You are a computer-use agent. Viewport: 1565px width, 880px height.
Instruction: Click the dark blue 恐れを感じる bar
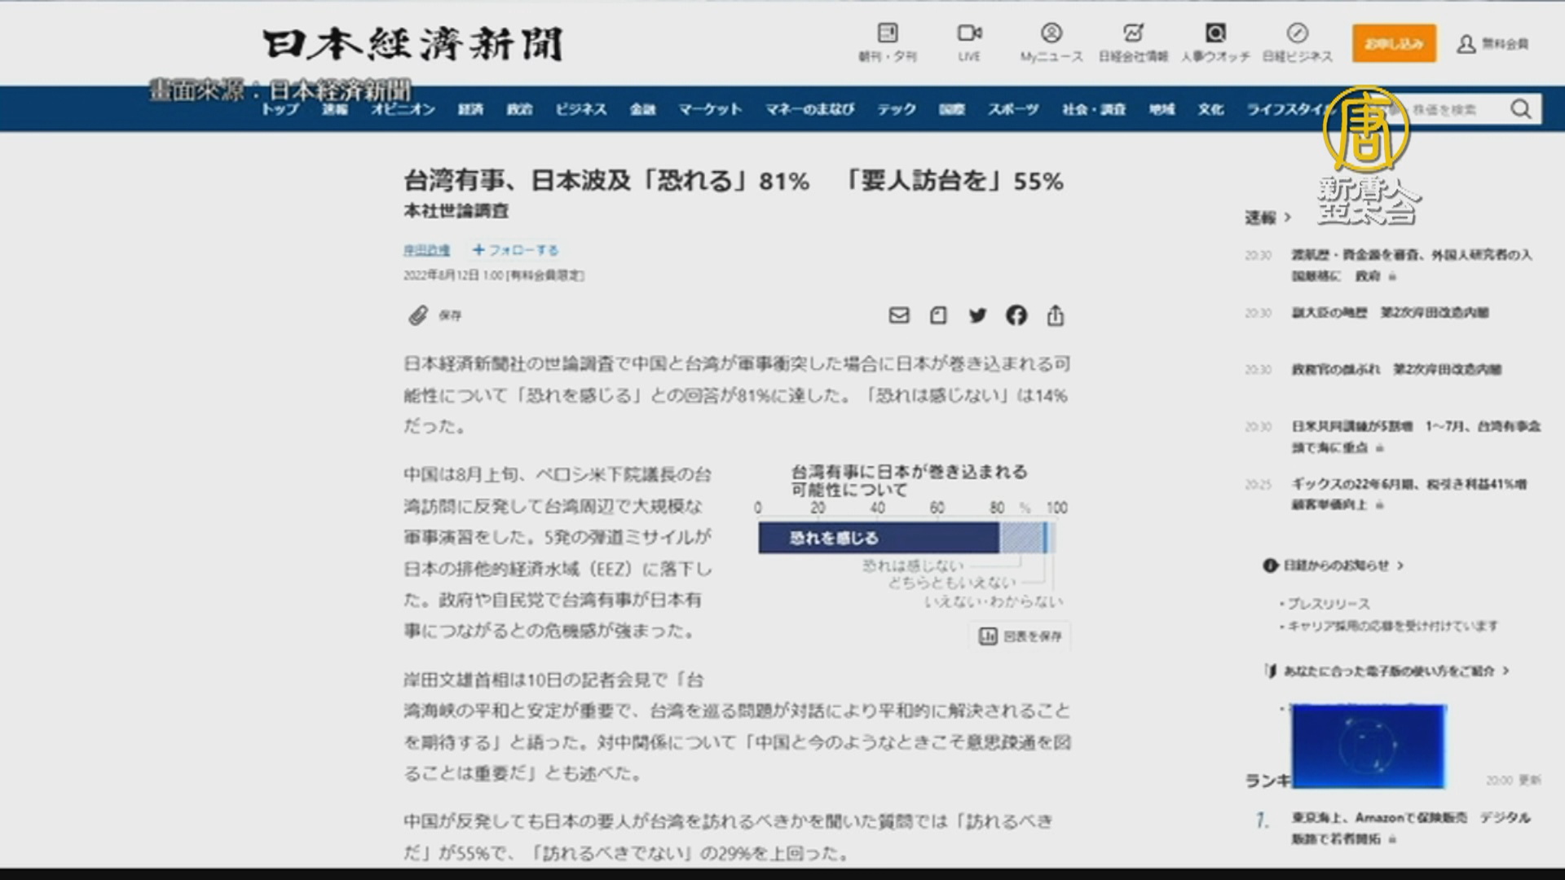click(x=879, y=538)
